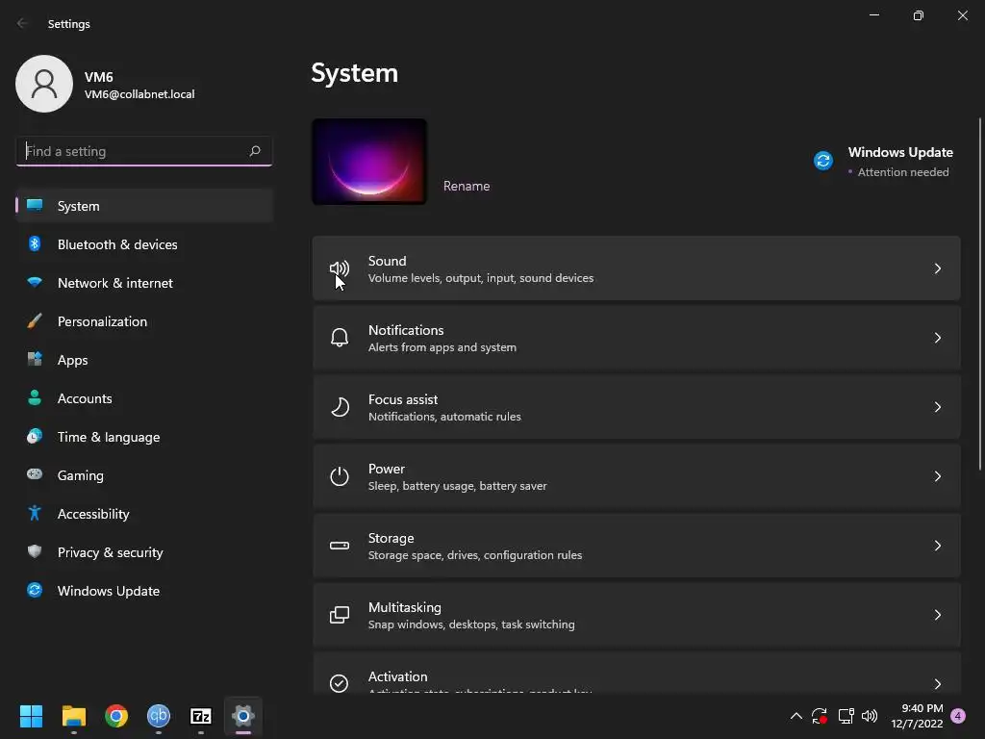This screenshot has height=739, width=985.
Task: Open Time & language settings
Action: [144, 437]
